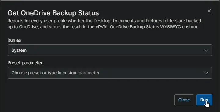220x112 pixels.
Task: Show the available preset parameters list
Action: (x=110, y=73)
